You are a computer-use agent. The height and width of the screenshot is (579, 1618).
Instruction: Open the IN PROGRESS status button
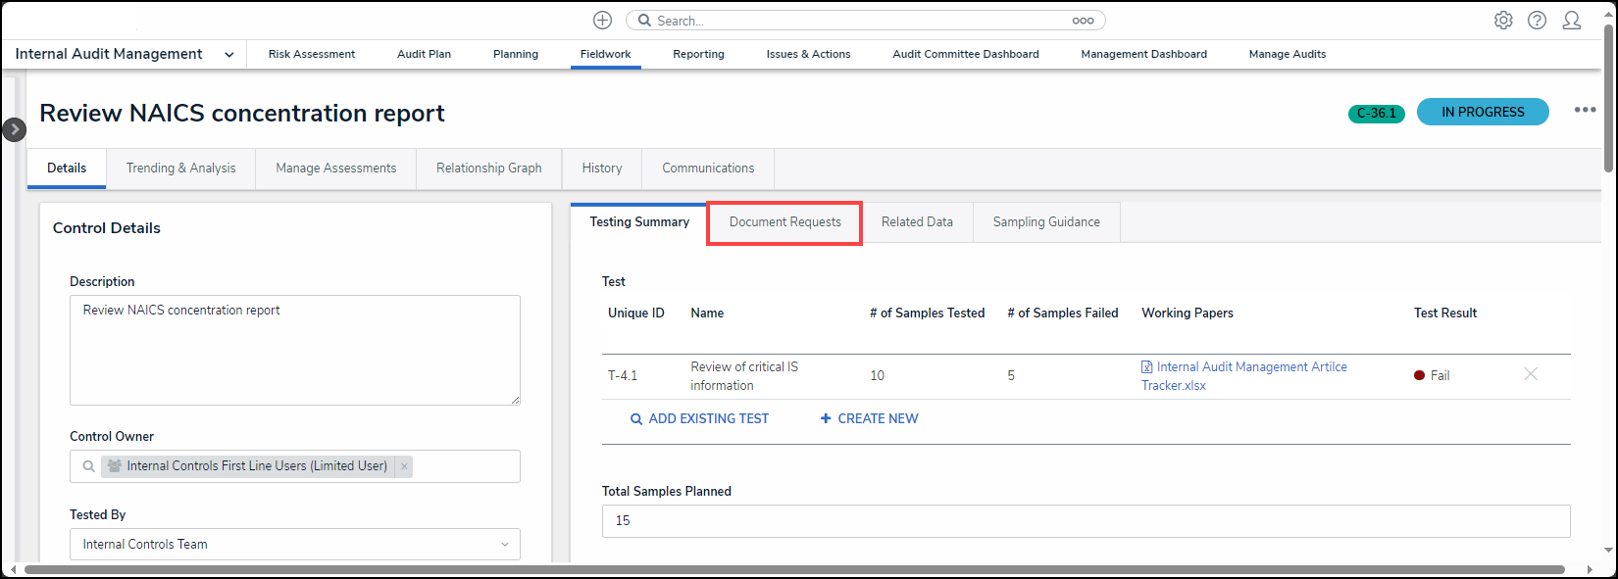click(x=1482, y=113)
